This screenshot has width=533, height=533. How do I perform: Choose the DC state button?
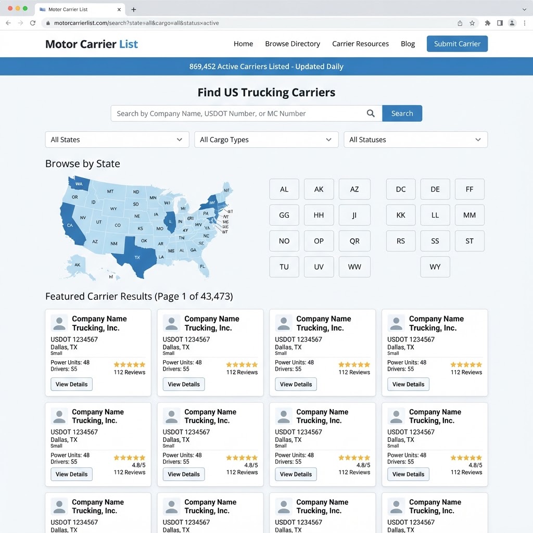(x=401, y=189)
